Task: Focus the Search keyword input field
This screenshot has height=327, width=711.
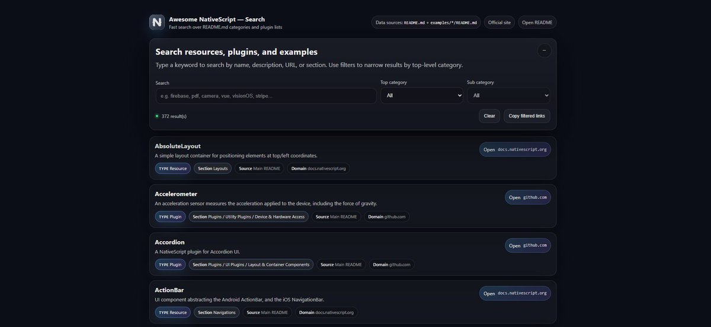Action: [x=266, y=95]
